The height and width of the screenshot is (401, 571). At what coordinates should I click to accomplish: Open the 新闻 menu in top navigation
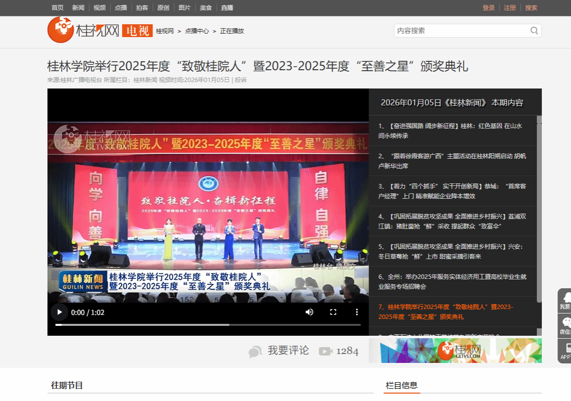[x=78, y=7]
